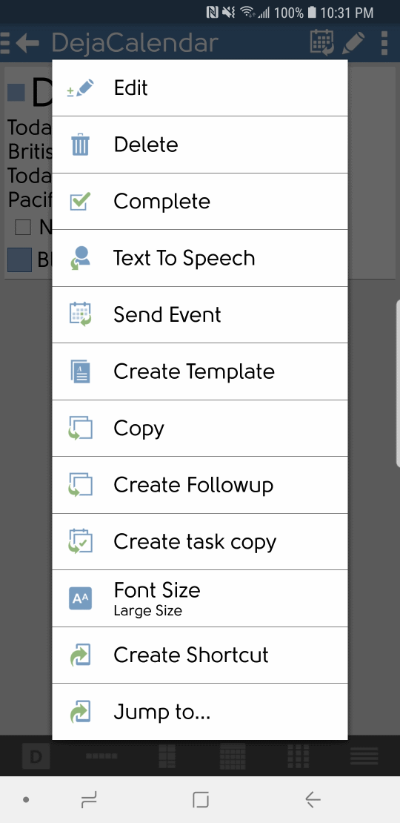
Task: Tap the Complete checkmark icon
Action: click(x=80, y=201)
